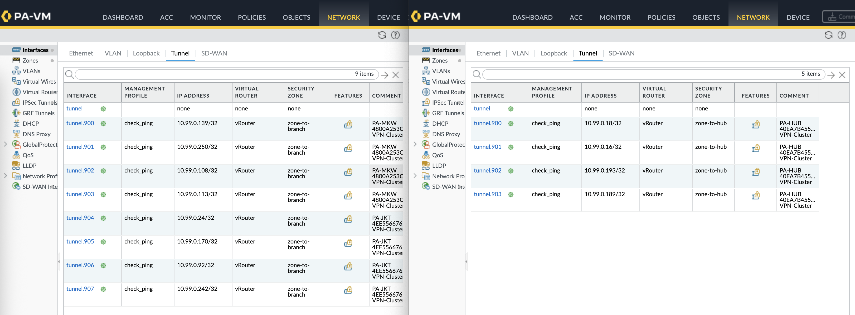Click green status icon beside left tunnel.902
The height and width of the screenshot is (315, 855).
[103, 171]
